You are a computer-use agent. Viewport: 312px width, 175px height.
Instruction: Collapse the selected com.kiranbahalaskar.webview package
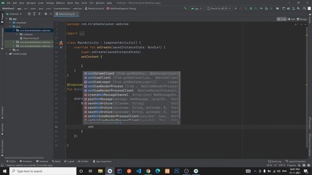click(14, 30)
